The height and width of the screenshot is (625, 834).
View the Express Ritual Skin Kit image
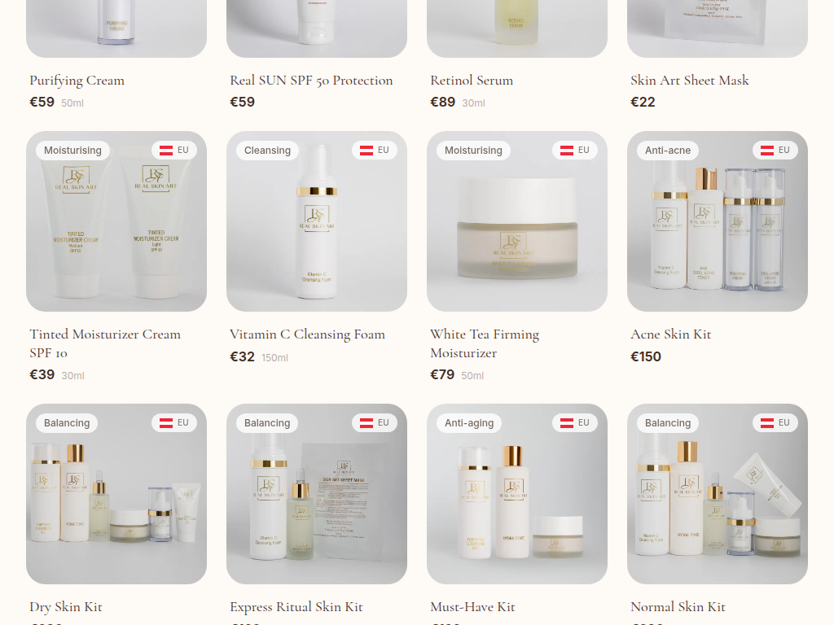(317, 494)
